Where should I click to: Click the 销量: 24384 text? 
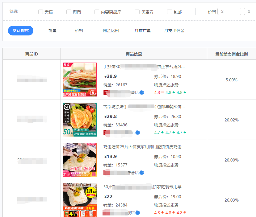coord(115,205)
